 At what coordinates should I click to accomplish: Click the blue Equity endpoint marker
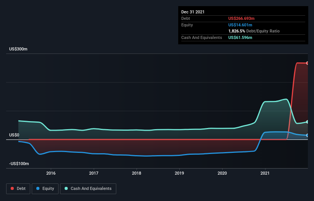click(307, 135)
